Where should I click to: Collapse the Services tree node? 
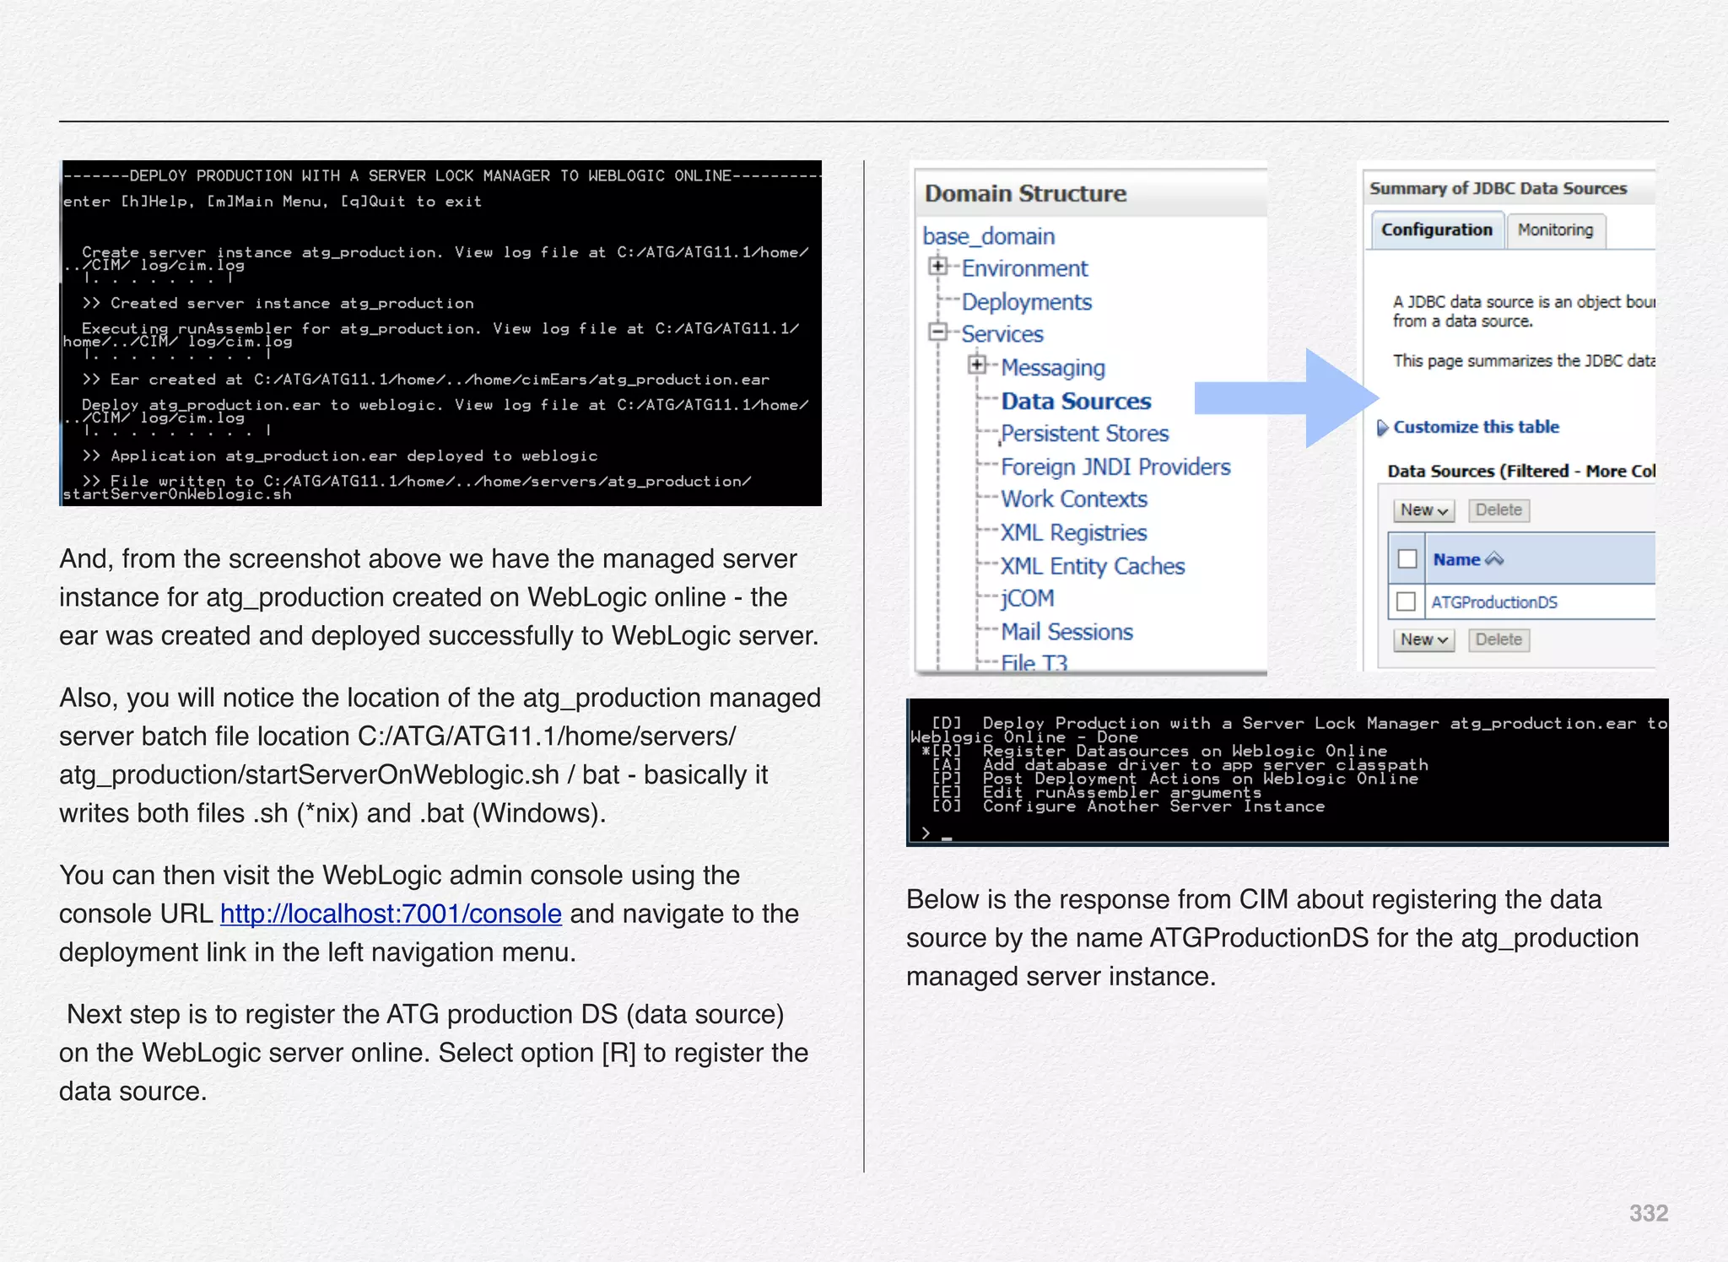pos(937,332)
